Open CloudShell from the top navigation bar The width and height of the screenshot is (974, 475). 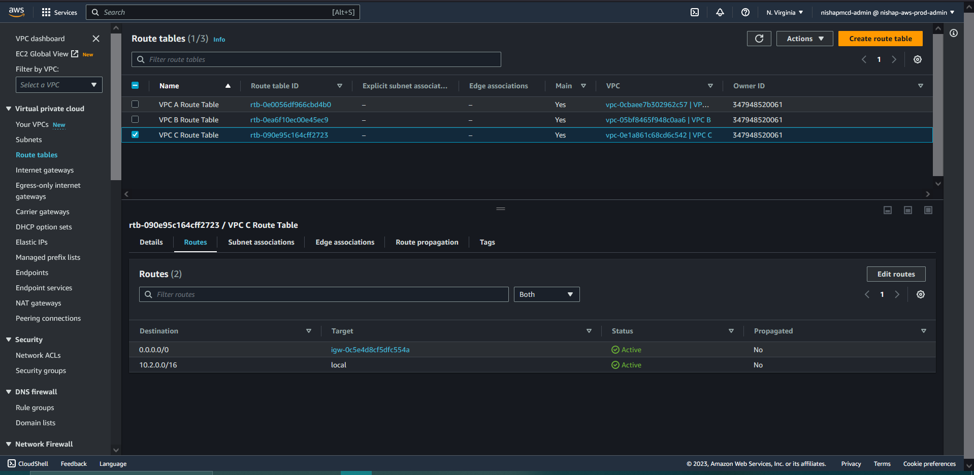[x=695, y=12]
